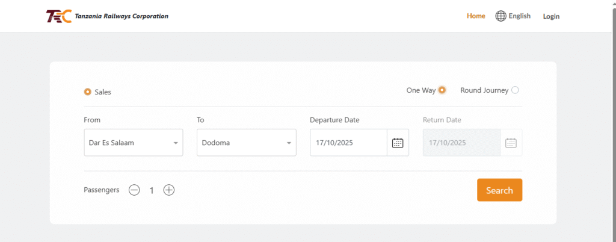Image resolution: width=616 pixels, height=242 pixels.
Task: Decrease passengers with the minus icon
Action: coord(134,190)
